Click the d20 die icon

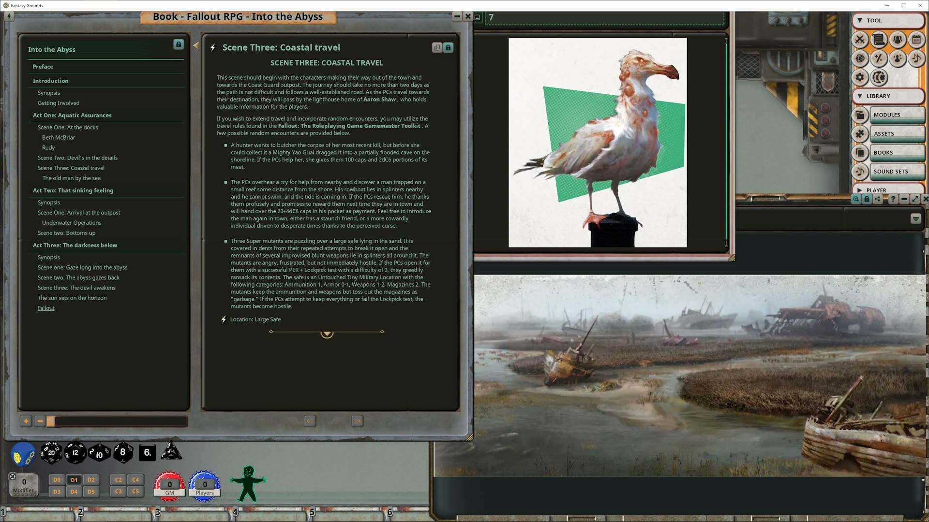click(51, 453)
